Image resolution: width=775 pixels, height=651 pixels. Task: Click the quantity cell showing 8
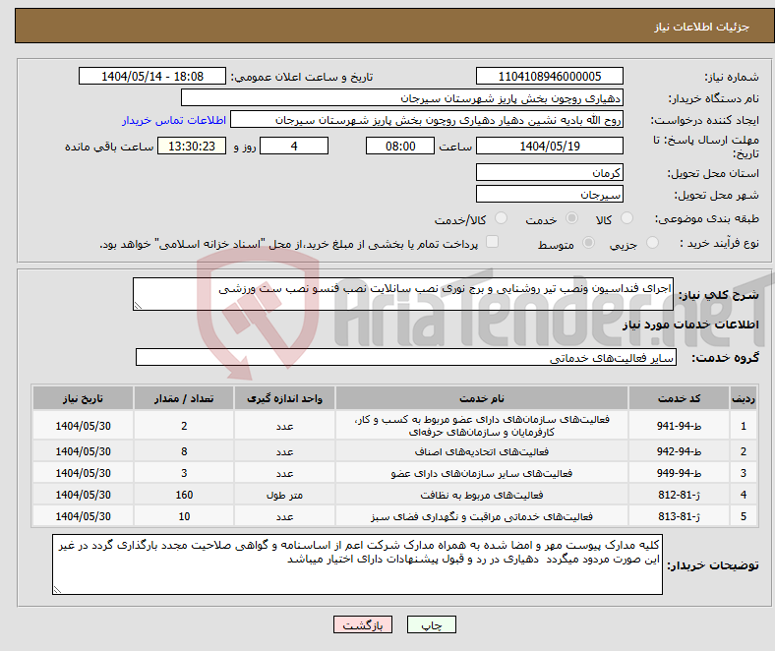184,451
